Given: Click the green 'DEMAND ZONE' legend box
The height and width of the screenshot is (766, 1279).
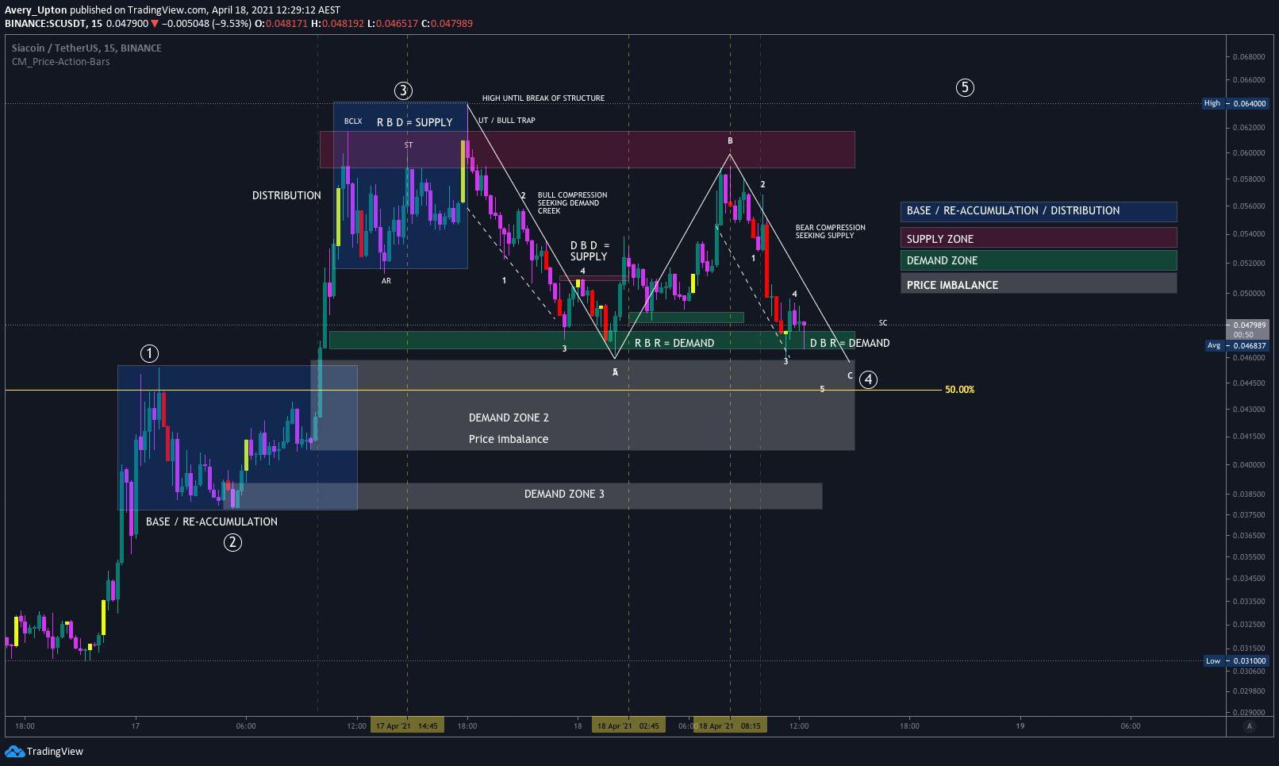Looking at the screenshot, I should [1039, 260].
